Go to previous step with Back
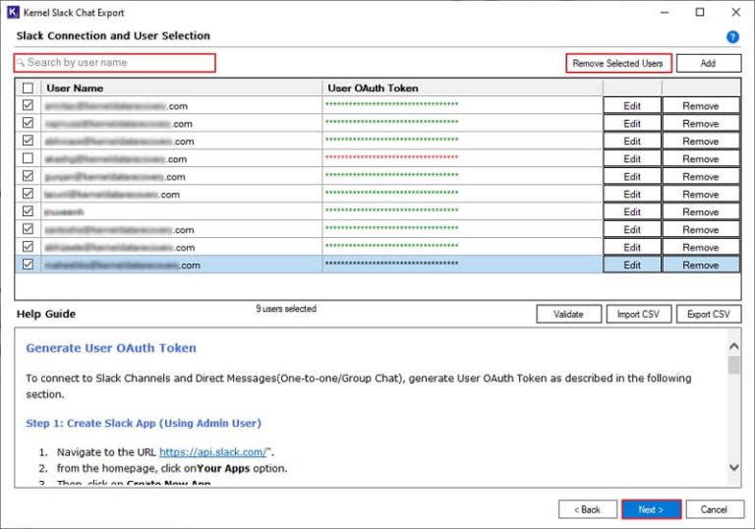755x529 pixels. [587, 509]
